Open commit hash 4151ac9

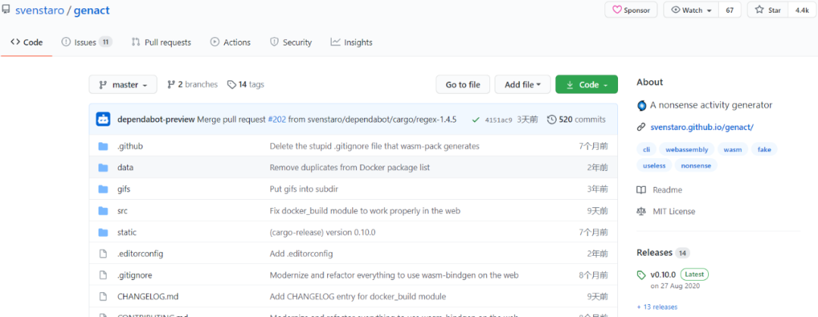pyautogui.click(x=498, y=120)
